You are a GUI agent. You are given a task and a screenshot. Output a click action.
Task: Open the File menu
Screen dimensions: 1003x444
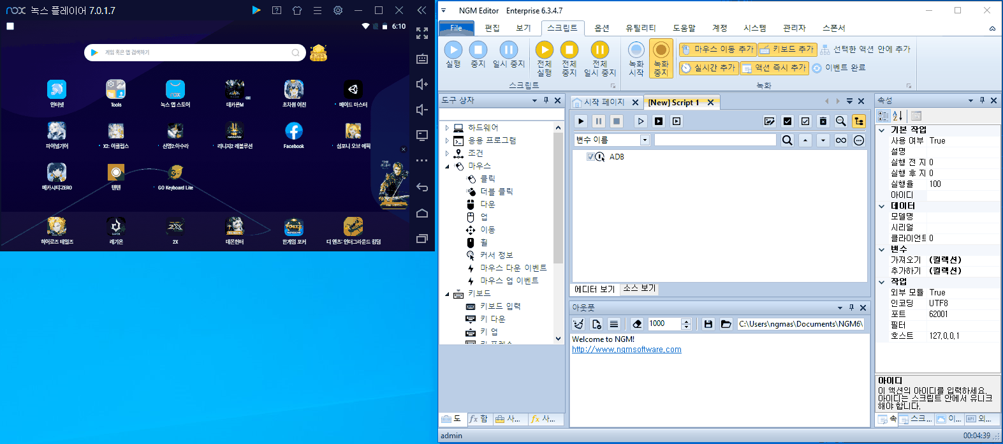[x=457, y=28]
